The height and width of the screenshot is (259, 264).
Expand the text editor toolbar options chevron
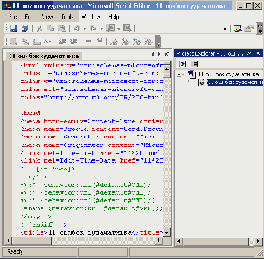tap(158, 41)
